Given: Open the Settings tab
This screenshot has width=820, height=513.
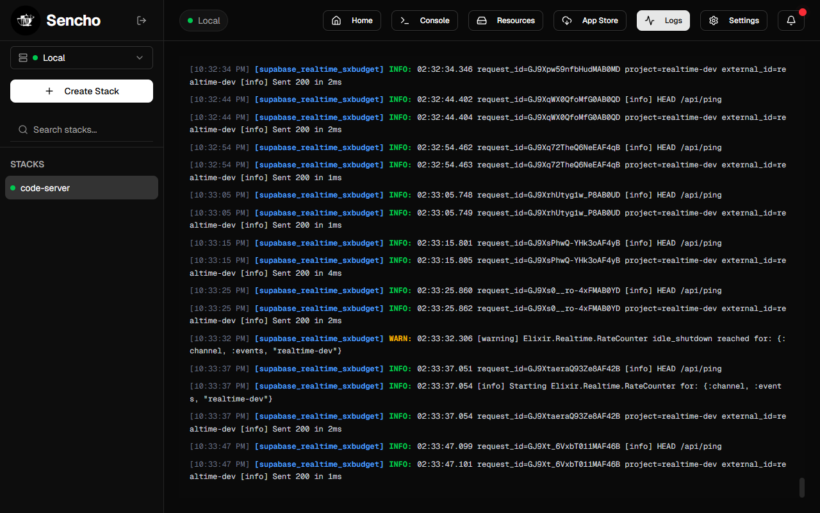Looking at the screenshot, I should click(x=734, y=21).
